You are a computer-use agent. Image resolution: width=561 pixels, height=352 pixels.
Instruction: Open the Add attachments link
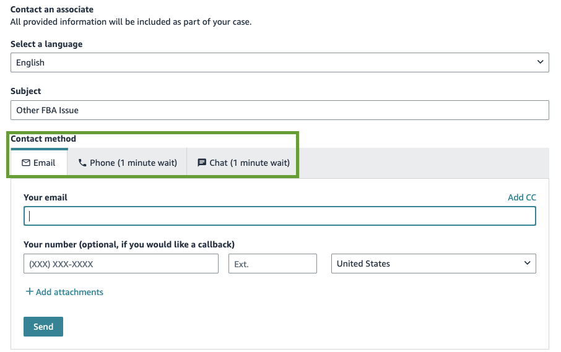[x=69, y=292]
